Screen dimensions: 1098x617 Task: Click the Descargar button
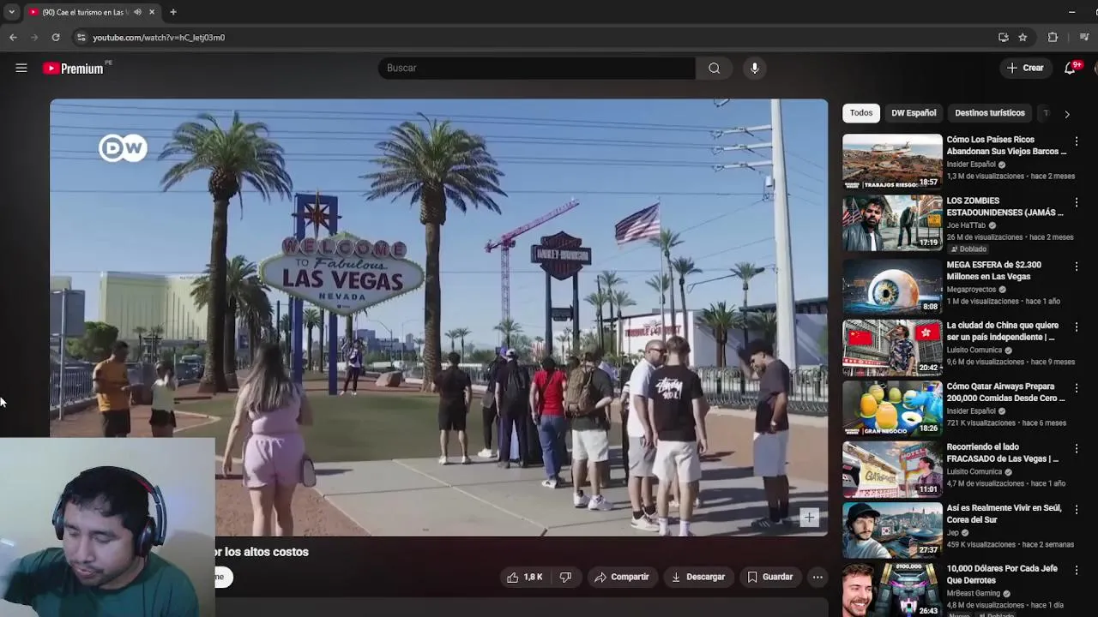[x=697, y=577]
